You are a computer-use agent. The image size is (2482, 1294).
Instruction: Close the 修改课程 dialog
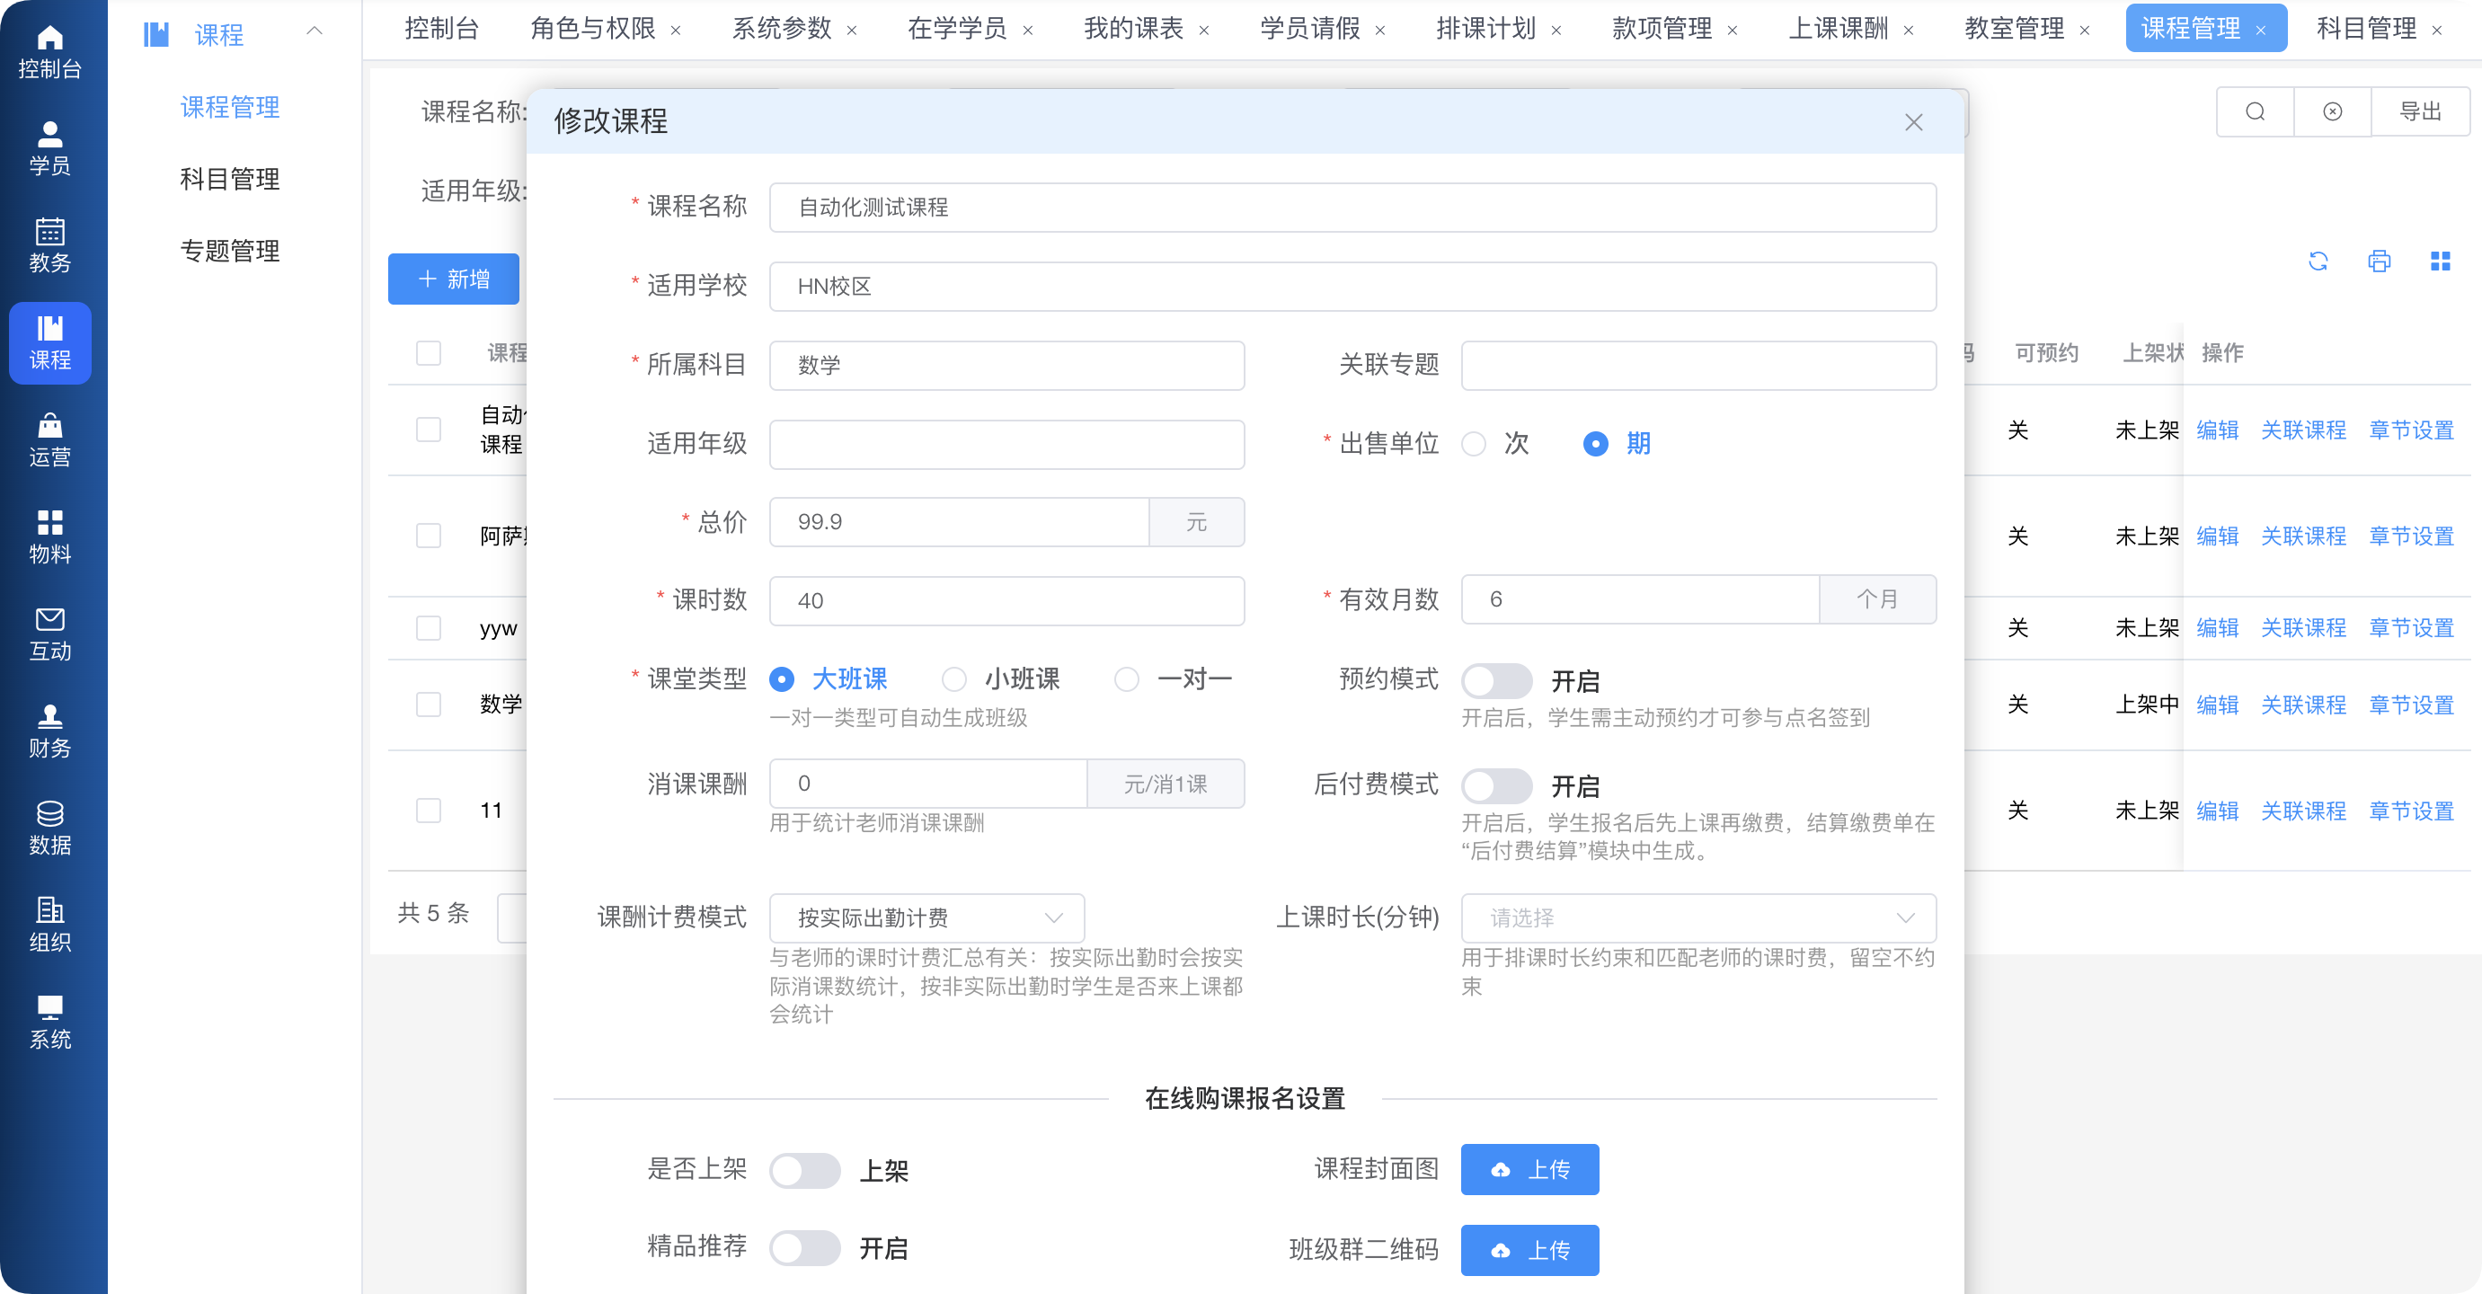coord(1912,122)
